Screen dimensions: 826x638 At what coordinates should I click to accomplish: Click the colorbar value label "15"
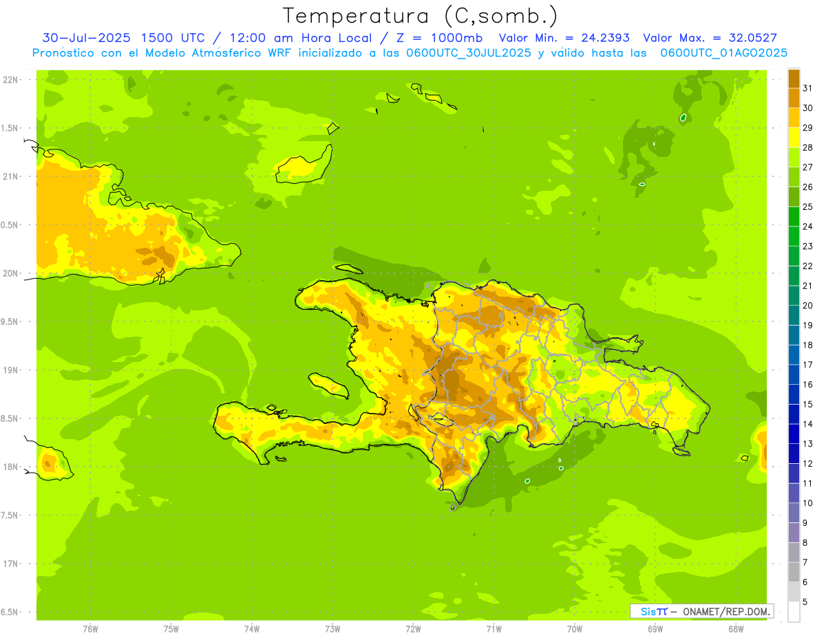(807, 405)
